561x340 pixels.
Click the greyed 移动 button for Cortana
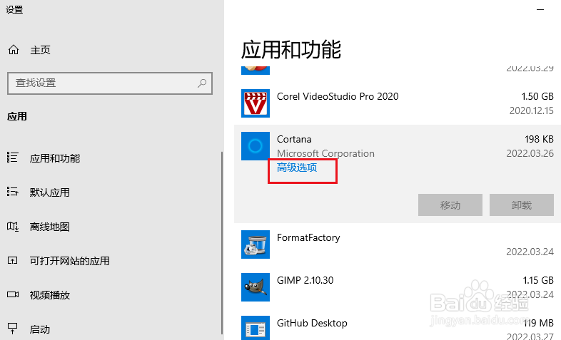[x=450, y=205]
